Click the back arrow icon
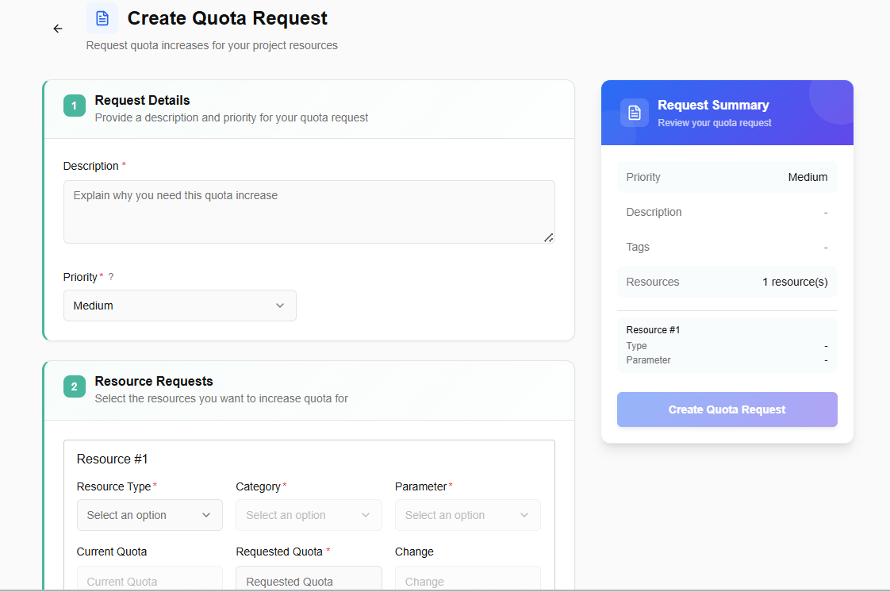This screenshot has width=890, height=592. click(58, 29)
